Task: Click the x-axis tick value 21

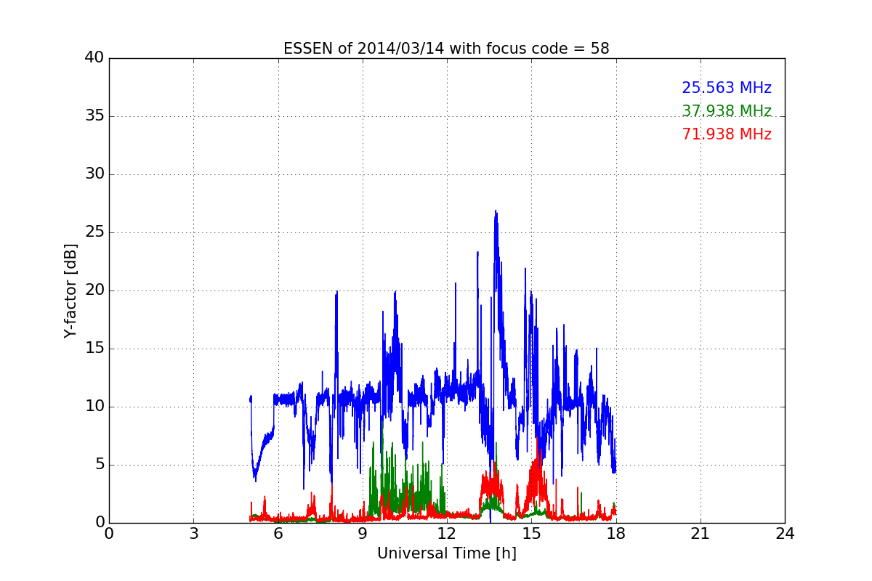Action: click(x=701, y=534)
